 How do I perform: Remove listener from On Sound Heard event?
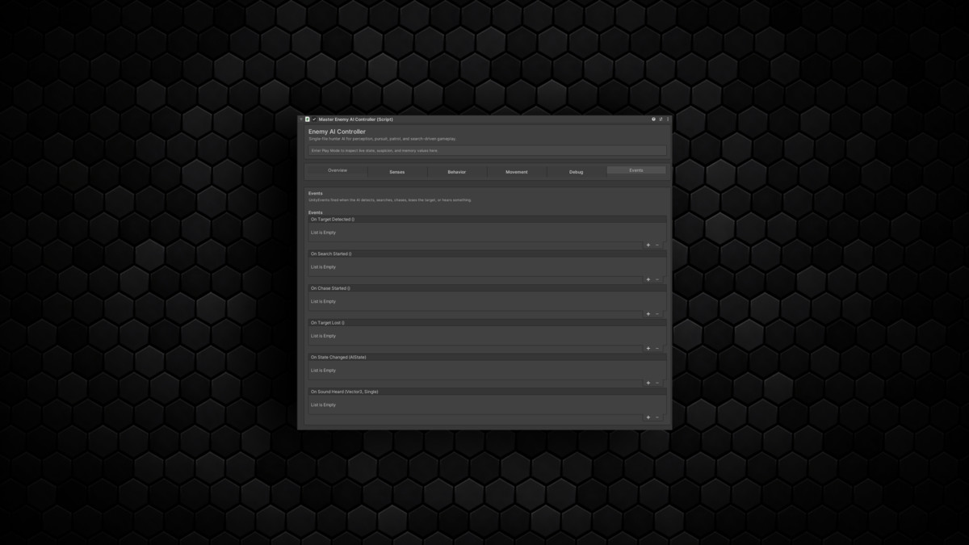[657, 417]
